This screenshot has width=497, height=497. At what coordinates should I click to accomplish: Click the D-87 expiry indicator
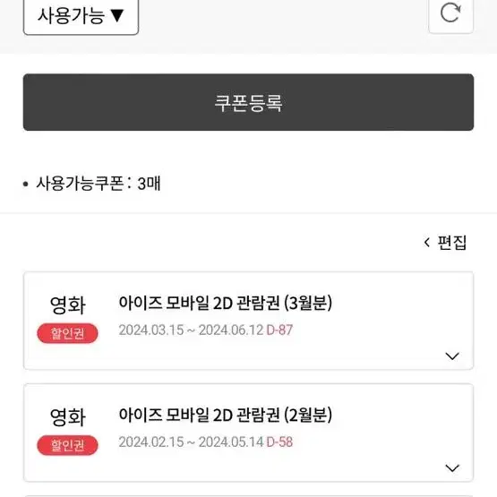point(279,330)
